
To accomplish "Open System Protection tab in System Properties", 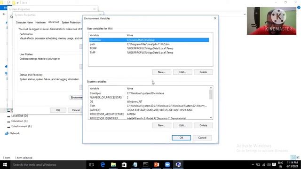I will click(x=71, y=23).
